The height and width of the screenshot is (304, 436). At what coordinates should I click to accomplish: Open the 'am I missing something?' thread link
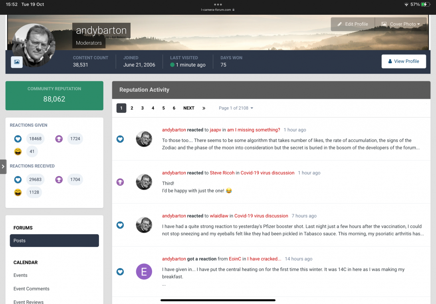coord(254,130)
